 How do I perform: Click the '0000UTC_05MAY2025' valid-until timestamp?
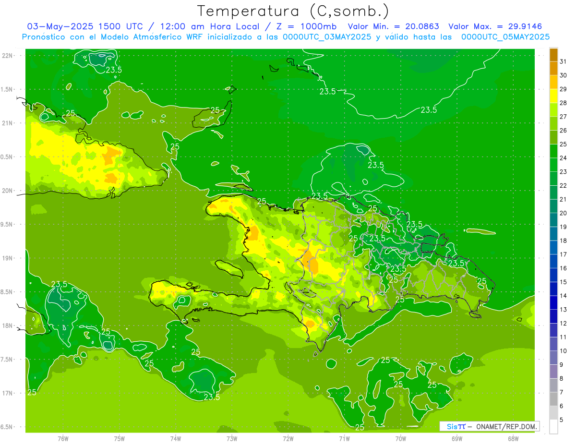(505, 37)
